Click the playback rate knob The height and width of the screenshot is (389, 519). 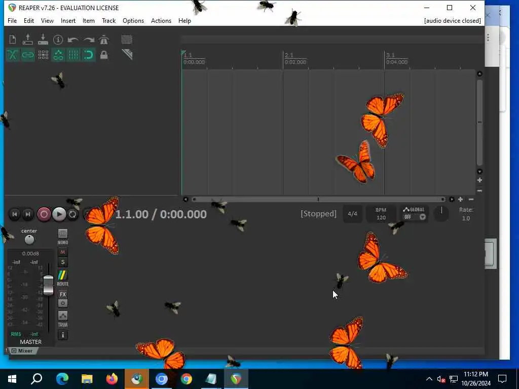pyautogui.click(x=441, y=213)
